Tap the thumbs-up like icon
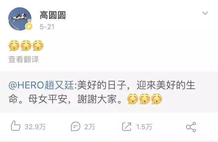The height and width of the screenshot is (142, 218). (16, 126)
